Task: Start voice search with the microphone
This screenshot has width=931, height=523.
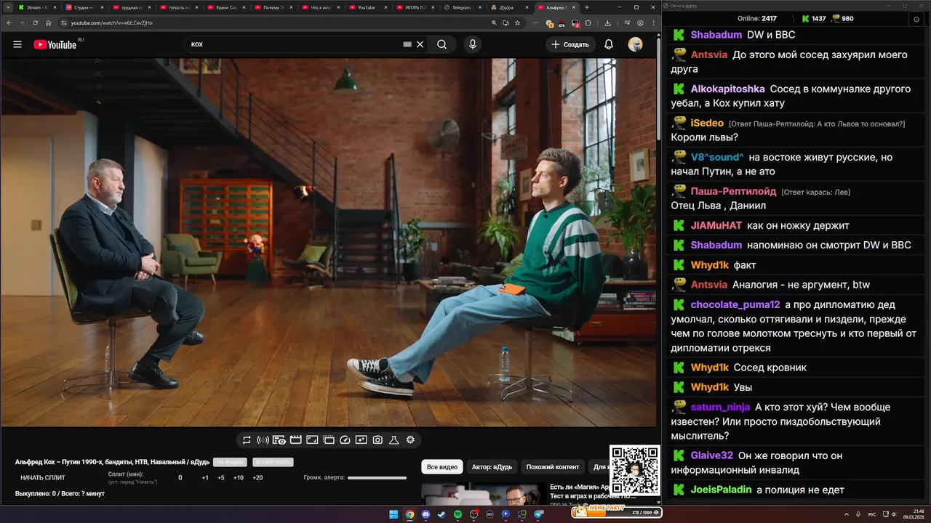Action: 473,44
